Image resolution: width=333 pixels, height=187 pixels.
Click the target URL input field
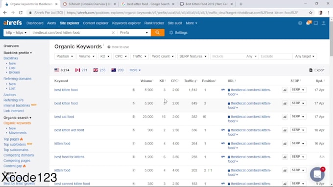coord(71,33)
